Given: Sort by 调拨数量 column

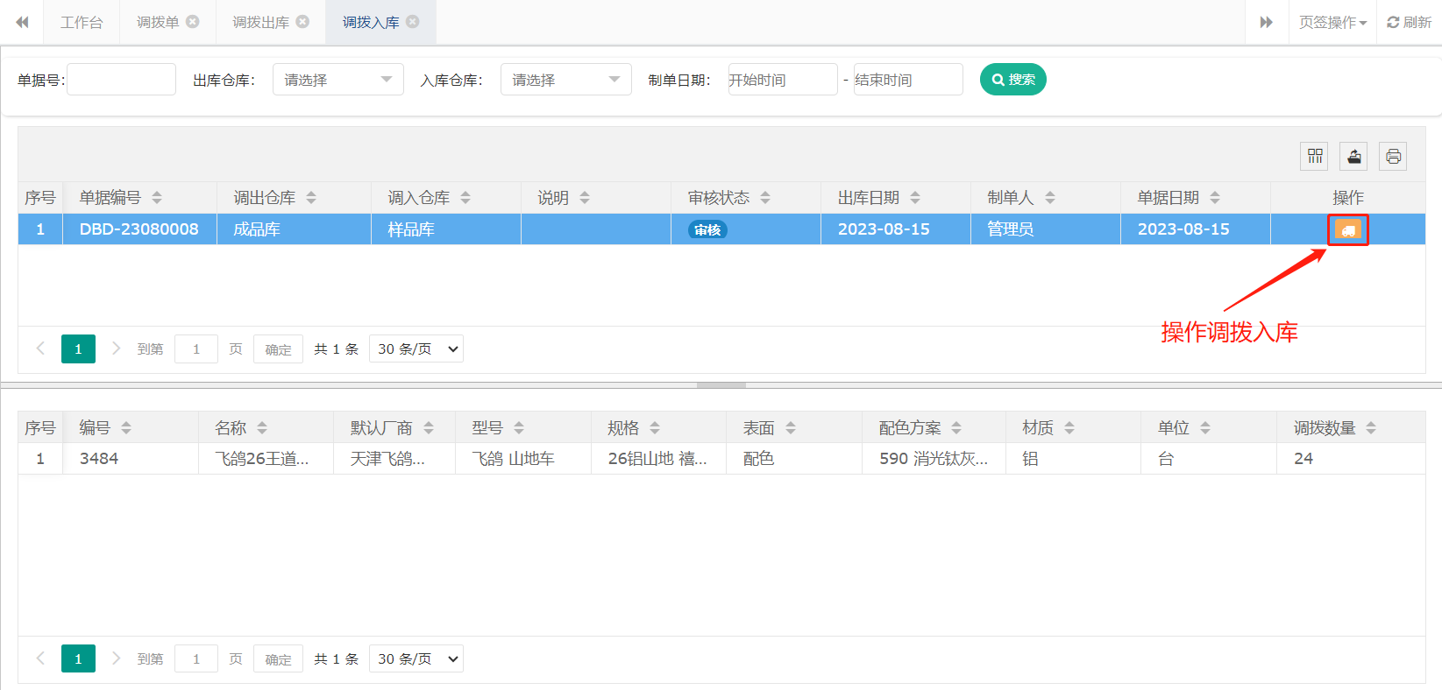Looking at the screenshot, I should tap(1370, 428).
